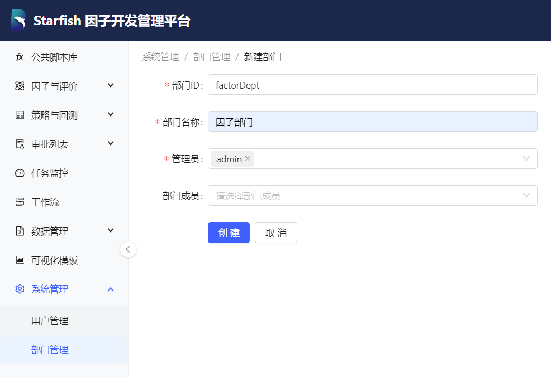The height and width of the screenshot is (377, 551).
Task: Click the 取消 button
Action: [275, 233]
